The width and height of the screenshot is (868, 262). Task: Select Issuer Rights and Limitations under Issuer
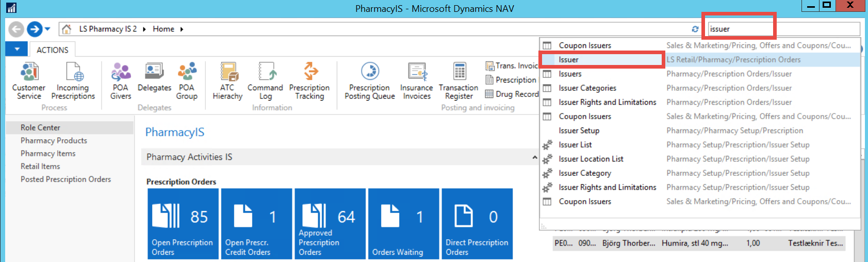pyautogui.click(x=700, y=102)
